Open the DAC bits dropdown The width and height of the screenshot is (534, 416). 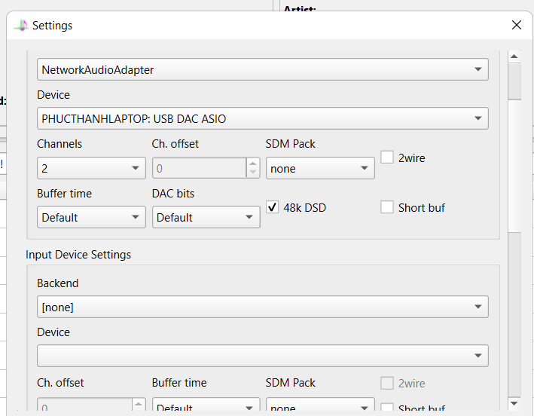pyautogui.click(x=206, y=217)
